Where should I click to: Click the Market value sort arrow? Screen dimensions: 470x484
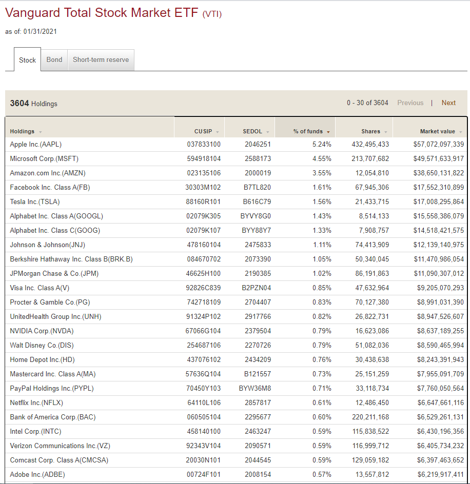pyautogui.click(x=460, y=132)
